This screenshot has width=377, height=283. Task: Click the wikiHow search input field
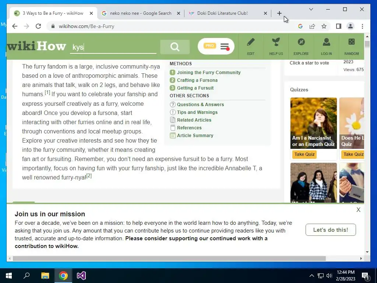113,47
